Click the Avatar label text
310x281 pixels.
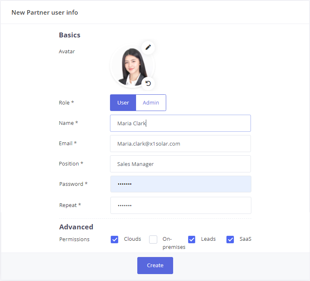click(x=67, y=52)
